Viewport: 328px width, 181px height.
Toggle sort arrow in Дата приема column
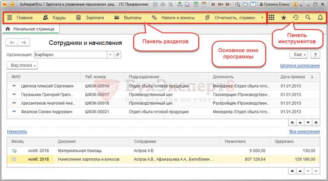tap(312, 77)
